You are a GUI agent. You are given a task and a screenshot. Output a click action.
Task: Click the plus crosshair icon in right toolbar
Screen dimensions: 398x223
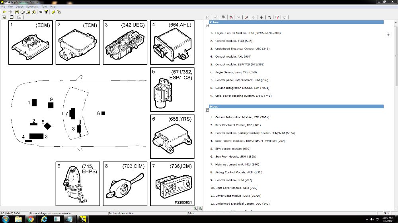pos(261,17)
